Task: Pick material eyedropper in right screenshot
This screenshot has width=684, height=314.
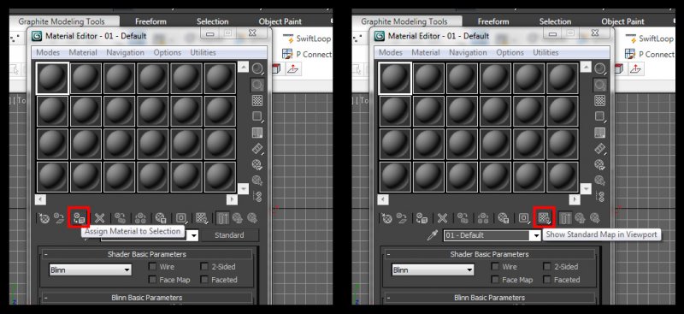Action: click(433, 236)
